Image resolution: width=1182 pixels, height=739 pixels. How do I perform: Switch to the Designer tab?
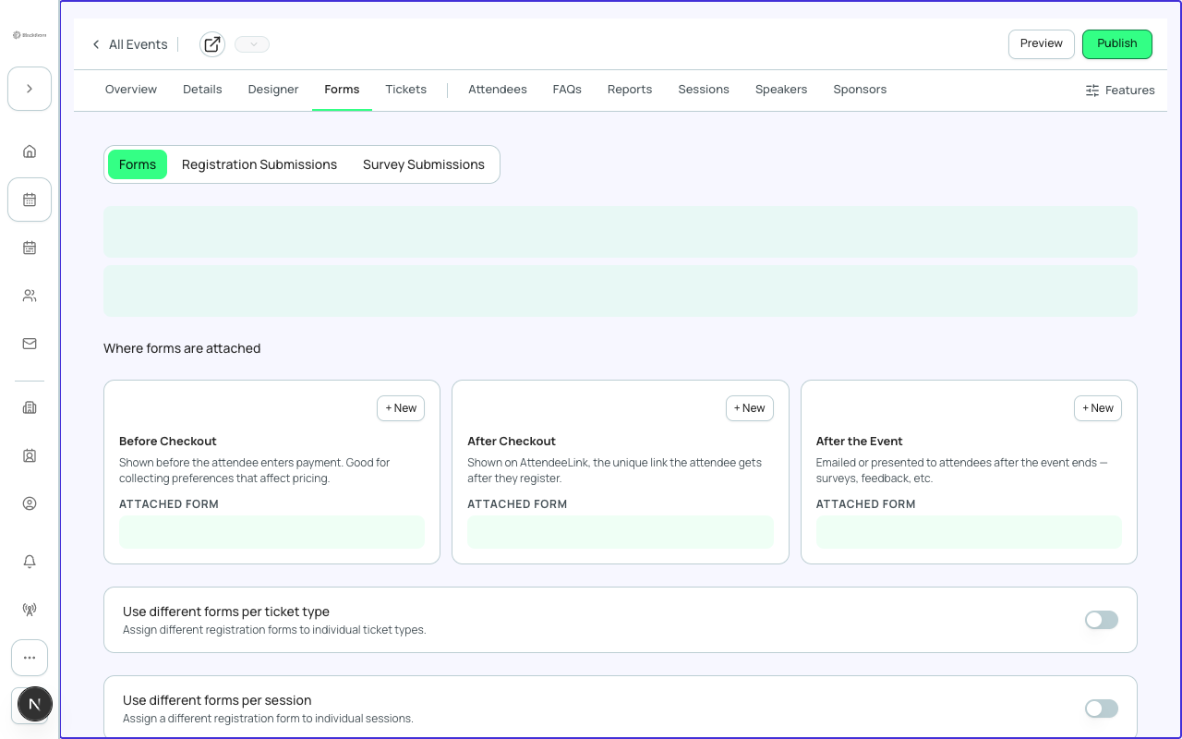[273, 90]
